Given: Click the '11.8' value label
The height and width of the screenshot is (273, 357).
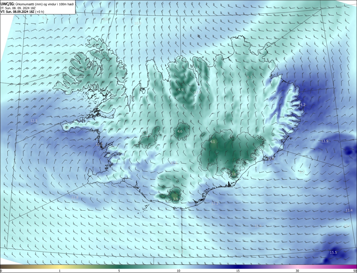Looking at the screenshot, I should tap(75, 197).
